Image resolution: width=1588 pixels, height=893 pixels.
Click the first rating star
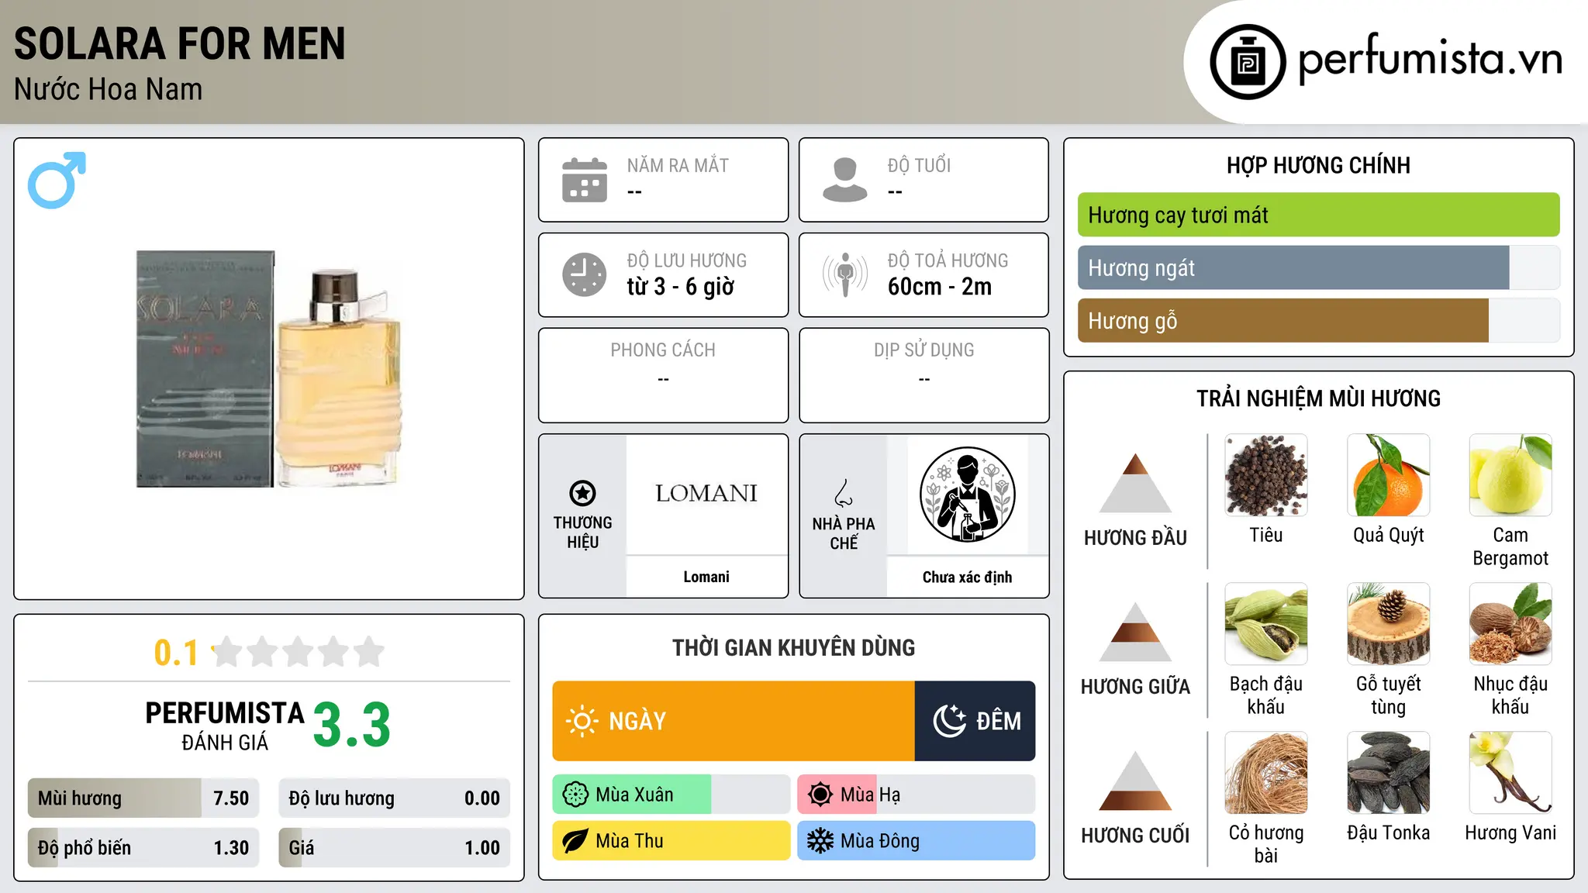tap(227, 652)
